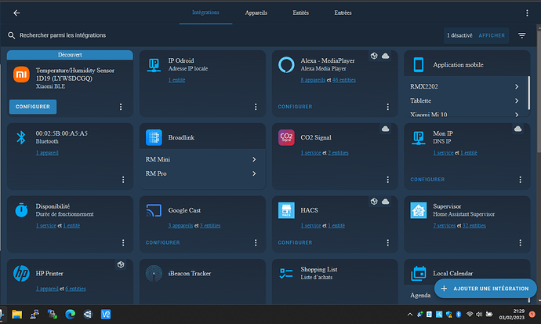Open Alexa '46 entités' link
541x324 pixels.
click(x=344, y=80)
